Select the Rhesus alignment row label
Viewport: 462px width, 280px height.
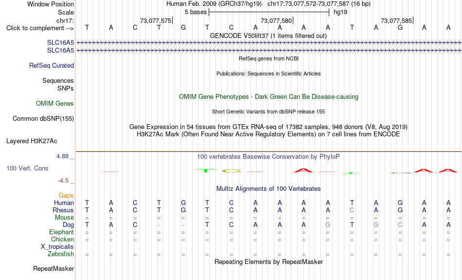coord(63,210)
